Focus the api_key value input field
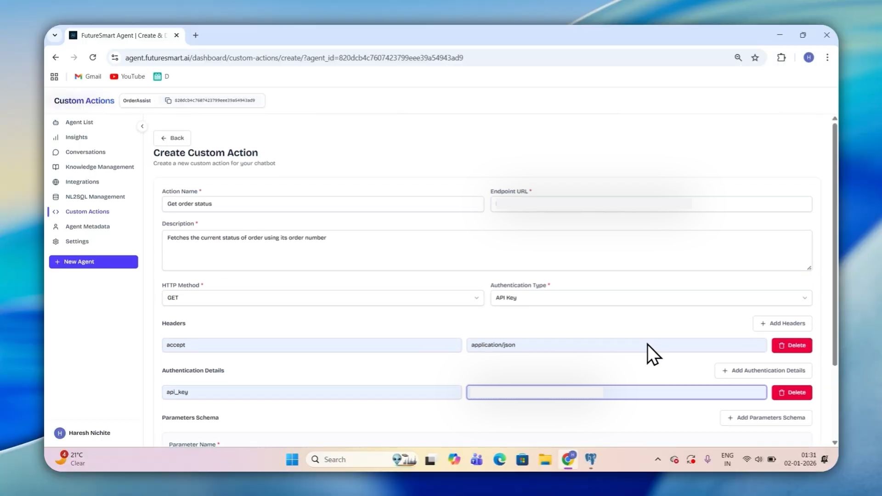882x496 pixels. click(x=616, y=392)
